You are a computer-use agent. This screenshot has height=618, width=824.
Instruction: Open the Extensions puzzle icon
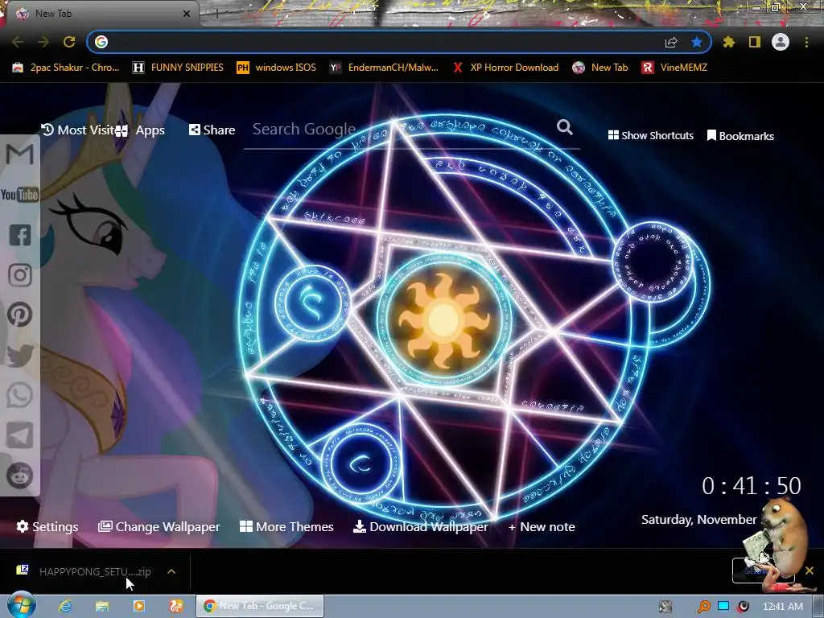point(729,42)
